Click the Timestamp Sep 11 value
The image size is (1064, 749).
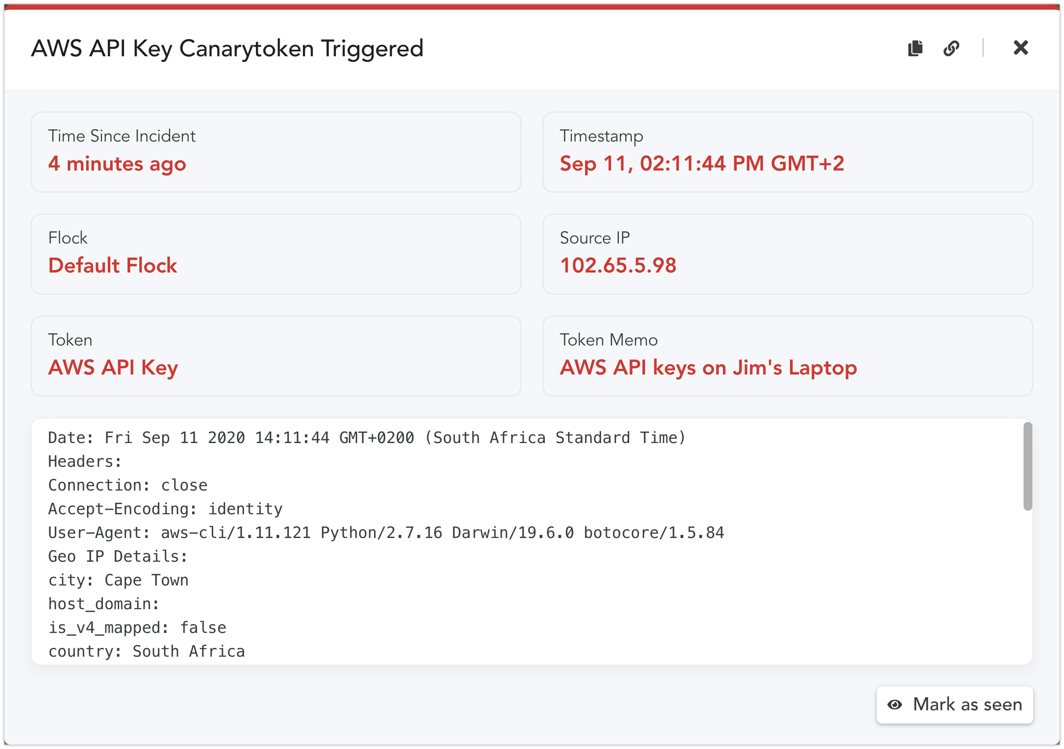pos(702,164)
